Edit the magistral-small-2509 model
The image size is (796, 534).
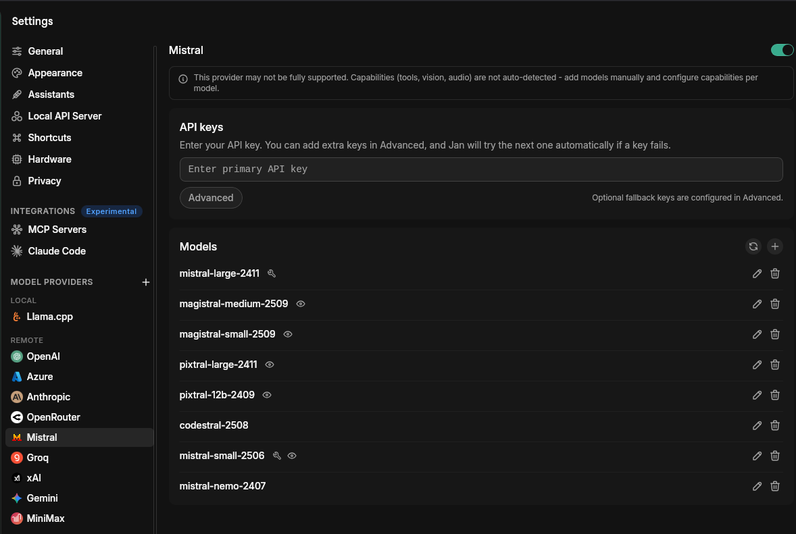point(757,335)
